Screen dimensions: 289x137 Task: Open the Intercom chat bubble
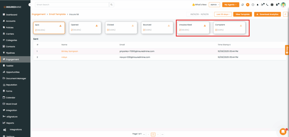(283, 131)
